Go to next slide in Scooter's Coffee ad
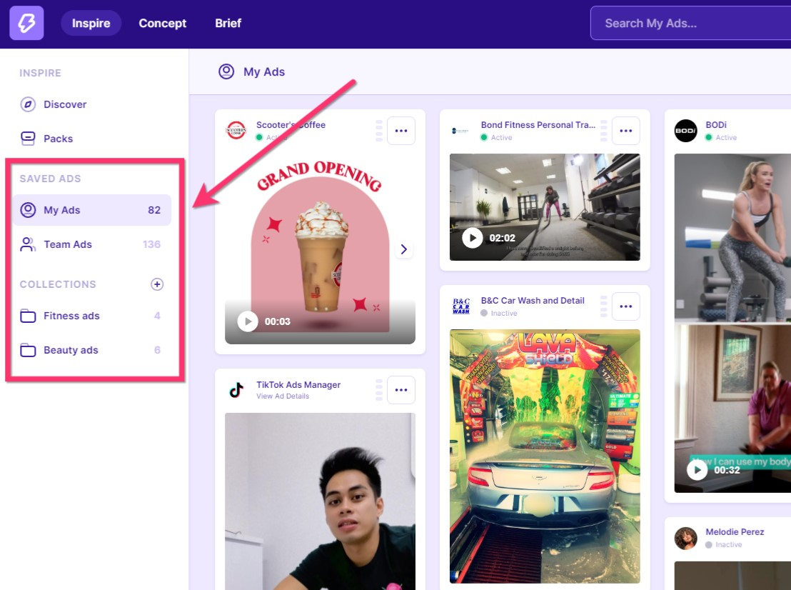This screenshot has width=791, height=590. point(403,249)
